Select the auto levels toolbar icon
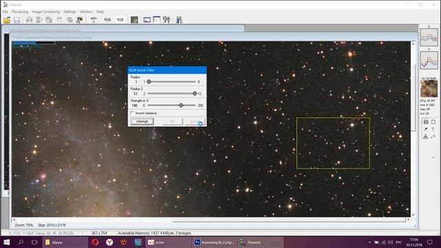 tap(94, 20)
